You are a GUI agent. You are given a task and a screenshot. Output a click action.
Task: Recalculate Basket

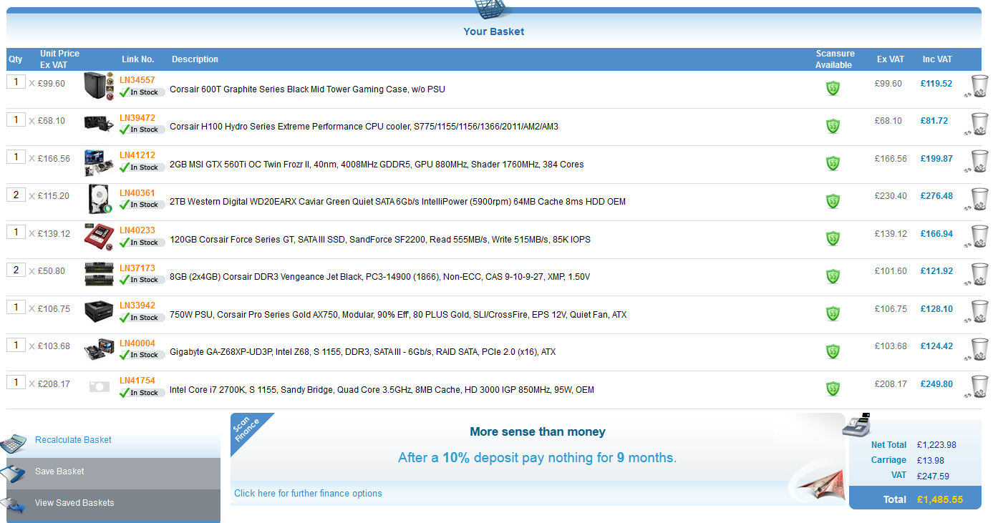73,440
